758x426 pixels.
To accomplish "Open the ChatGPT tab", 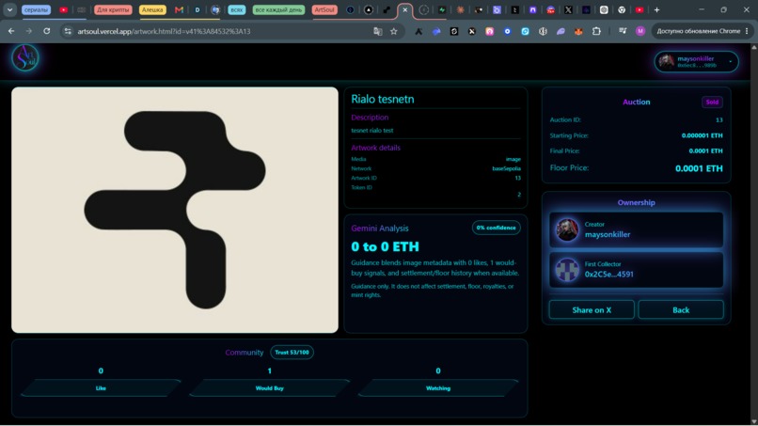I will pyautogui.click(x=604, y=9).
